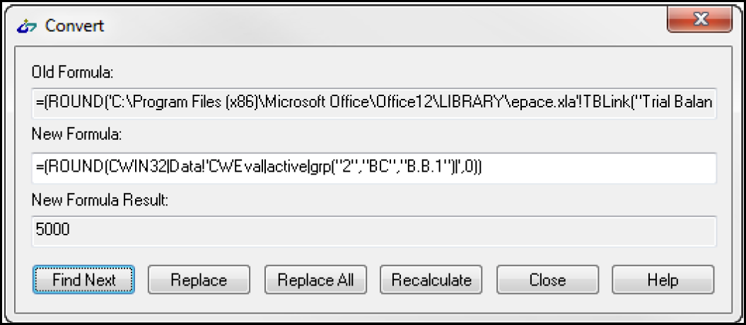Click the "New Formula:" label

(77, 135)
